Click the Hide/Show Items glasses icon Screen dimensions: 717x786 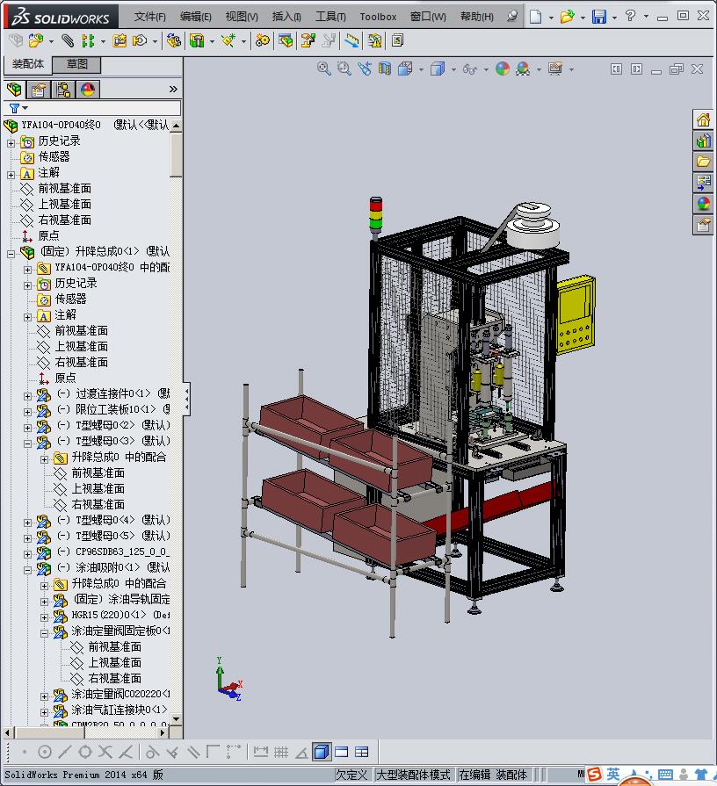(470, 69)
